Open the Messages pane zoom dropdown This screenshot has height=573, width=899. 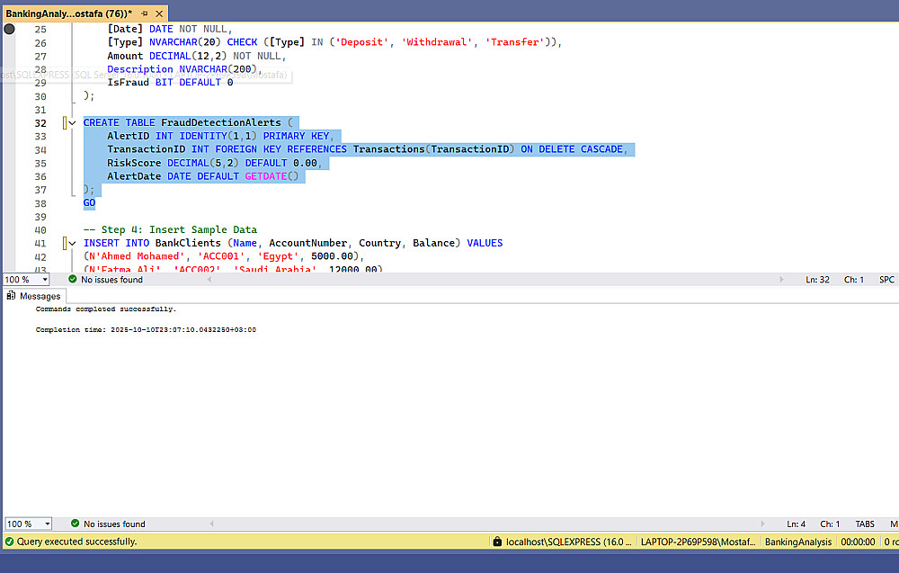[47, 524]
